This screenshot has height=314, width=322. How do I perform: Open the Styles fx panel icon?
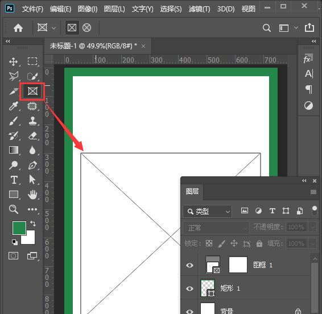[x=308, y=59]
